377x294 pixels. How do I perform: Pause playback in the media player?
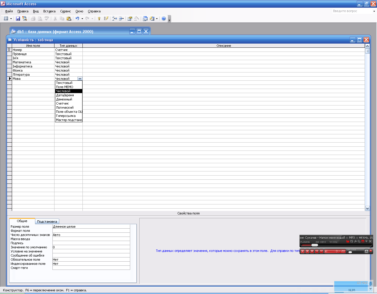click(307, 251)
